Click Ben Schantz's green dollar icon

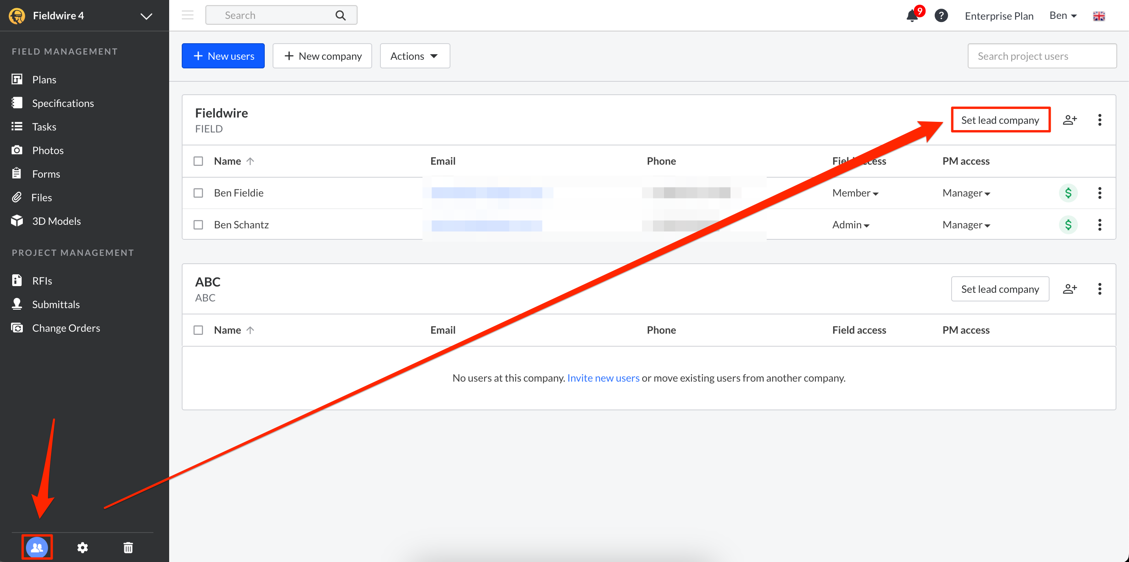coord(1068,224)
